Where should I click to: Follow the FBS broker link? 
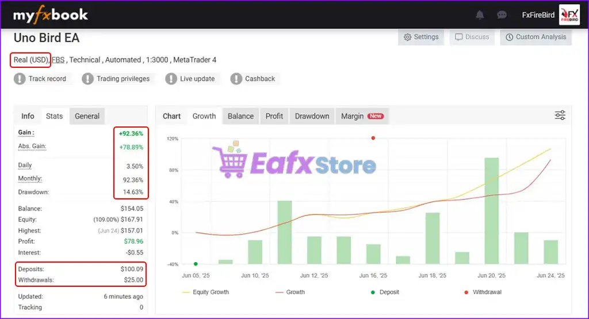point(58,60)
